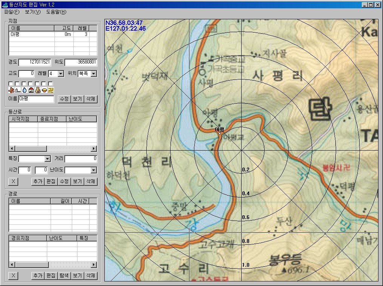Viewport: 383px width, 286px height.
Task: Tick the checkbox above the signpost icon
Action: click(x=11, y=84)
